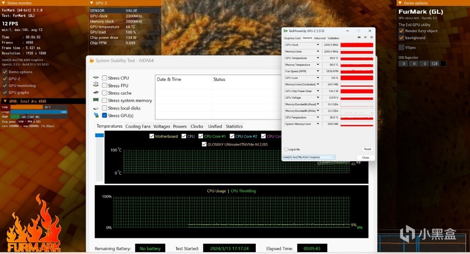This screenshot has height=254, width=470.
Task: Uncheck the Stress GPU(s) checkbox
Action: [x=105, y=115]
